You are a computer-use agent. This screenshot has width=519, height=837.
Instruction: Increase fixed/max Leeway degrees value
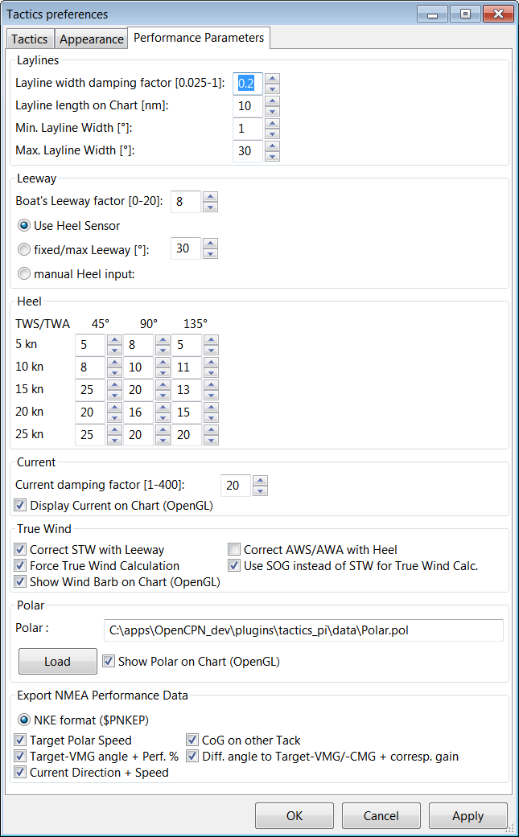coord(210,244)
